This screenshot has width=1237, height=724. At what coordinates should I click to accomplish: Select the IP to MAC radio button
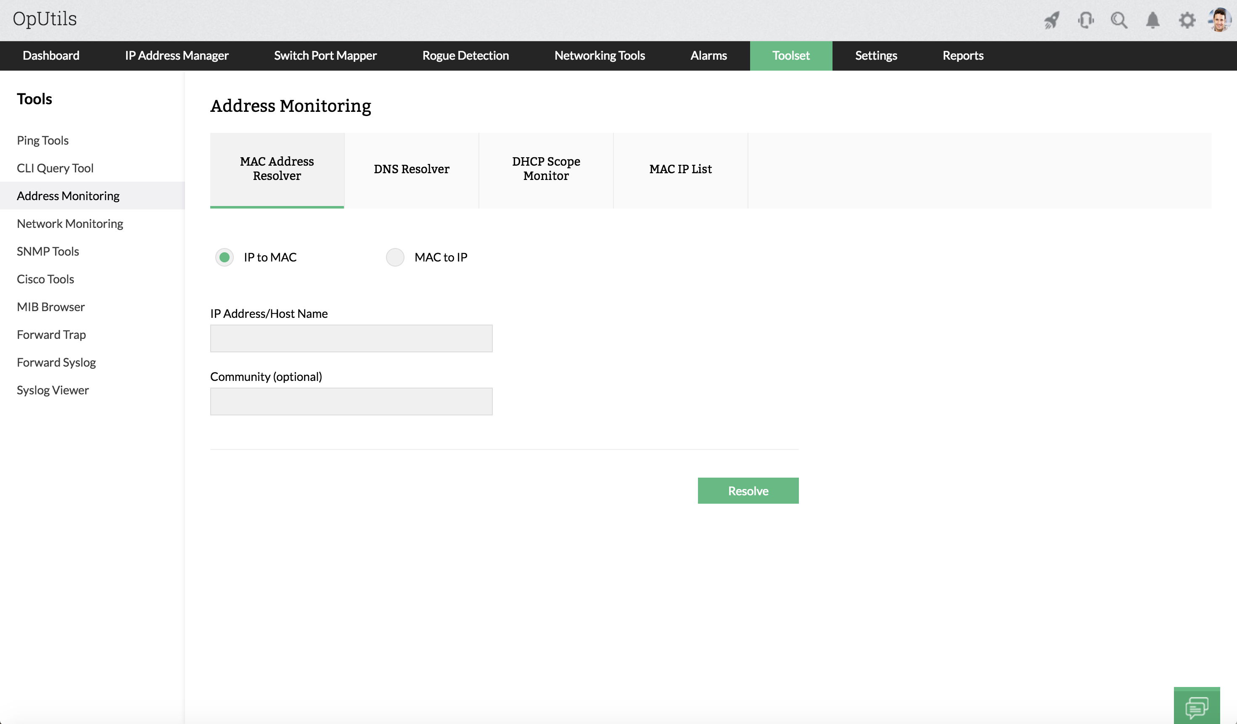coord(225,257)
